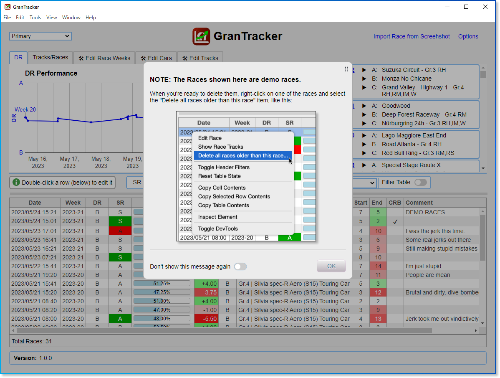This screenshot has height=378, width=500.
Task: Click the tools icon on Edit Tracks tab
Action: [184, 58]
